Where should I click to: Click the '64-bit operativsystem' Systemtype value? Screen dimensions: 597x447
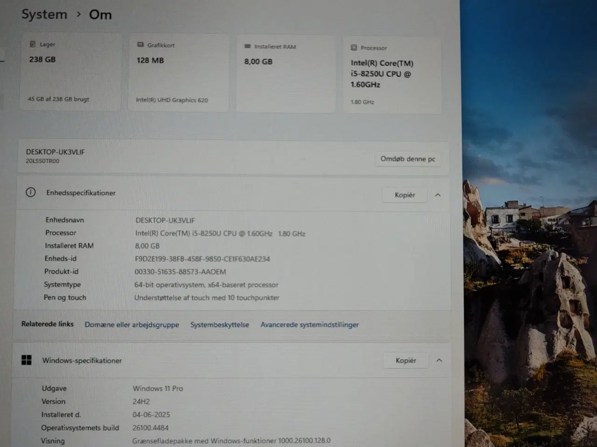pyautogui.click(x=207, y=285)
